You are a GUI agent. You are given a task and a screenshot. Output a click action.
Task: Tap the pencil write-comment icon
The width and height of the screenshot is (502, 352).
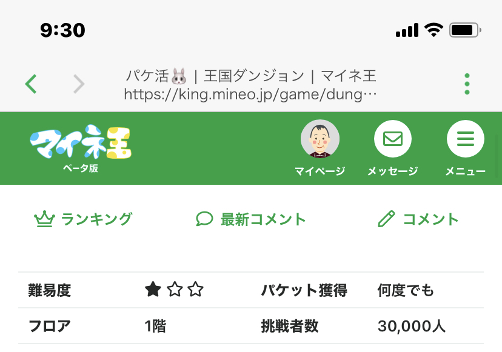(386, 219)
